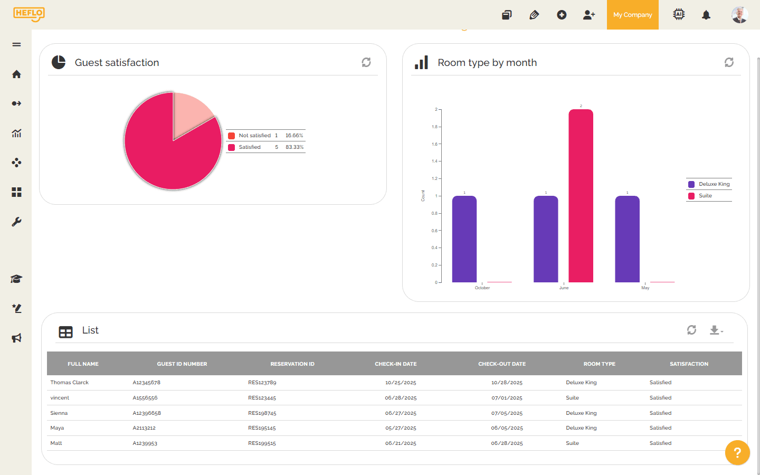Open the dashboards grid menu in sidebar

click(x=16, y=192)
